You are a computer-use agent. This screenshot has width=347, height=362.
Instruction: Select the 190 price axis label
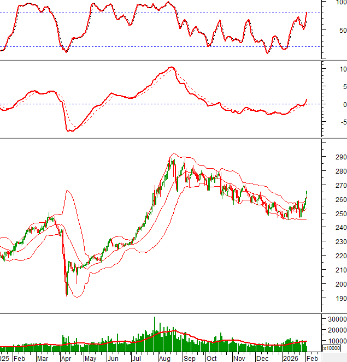334,299
